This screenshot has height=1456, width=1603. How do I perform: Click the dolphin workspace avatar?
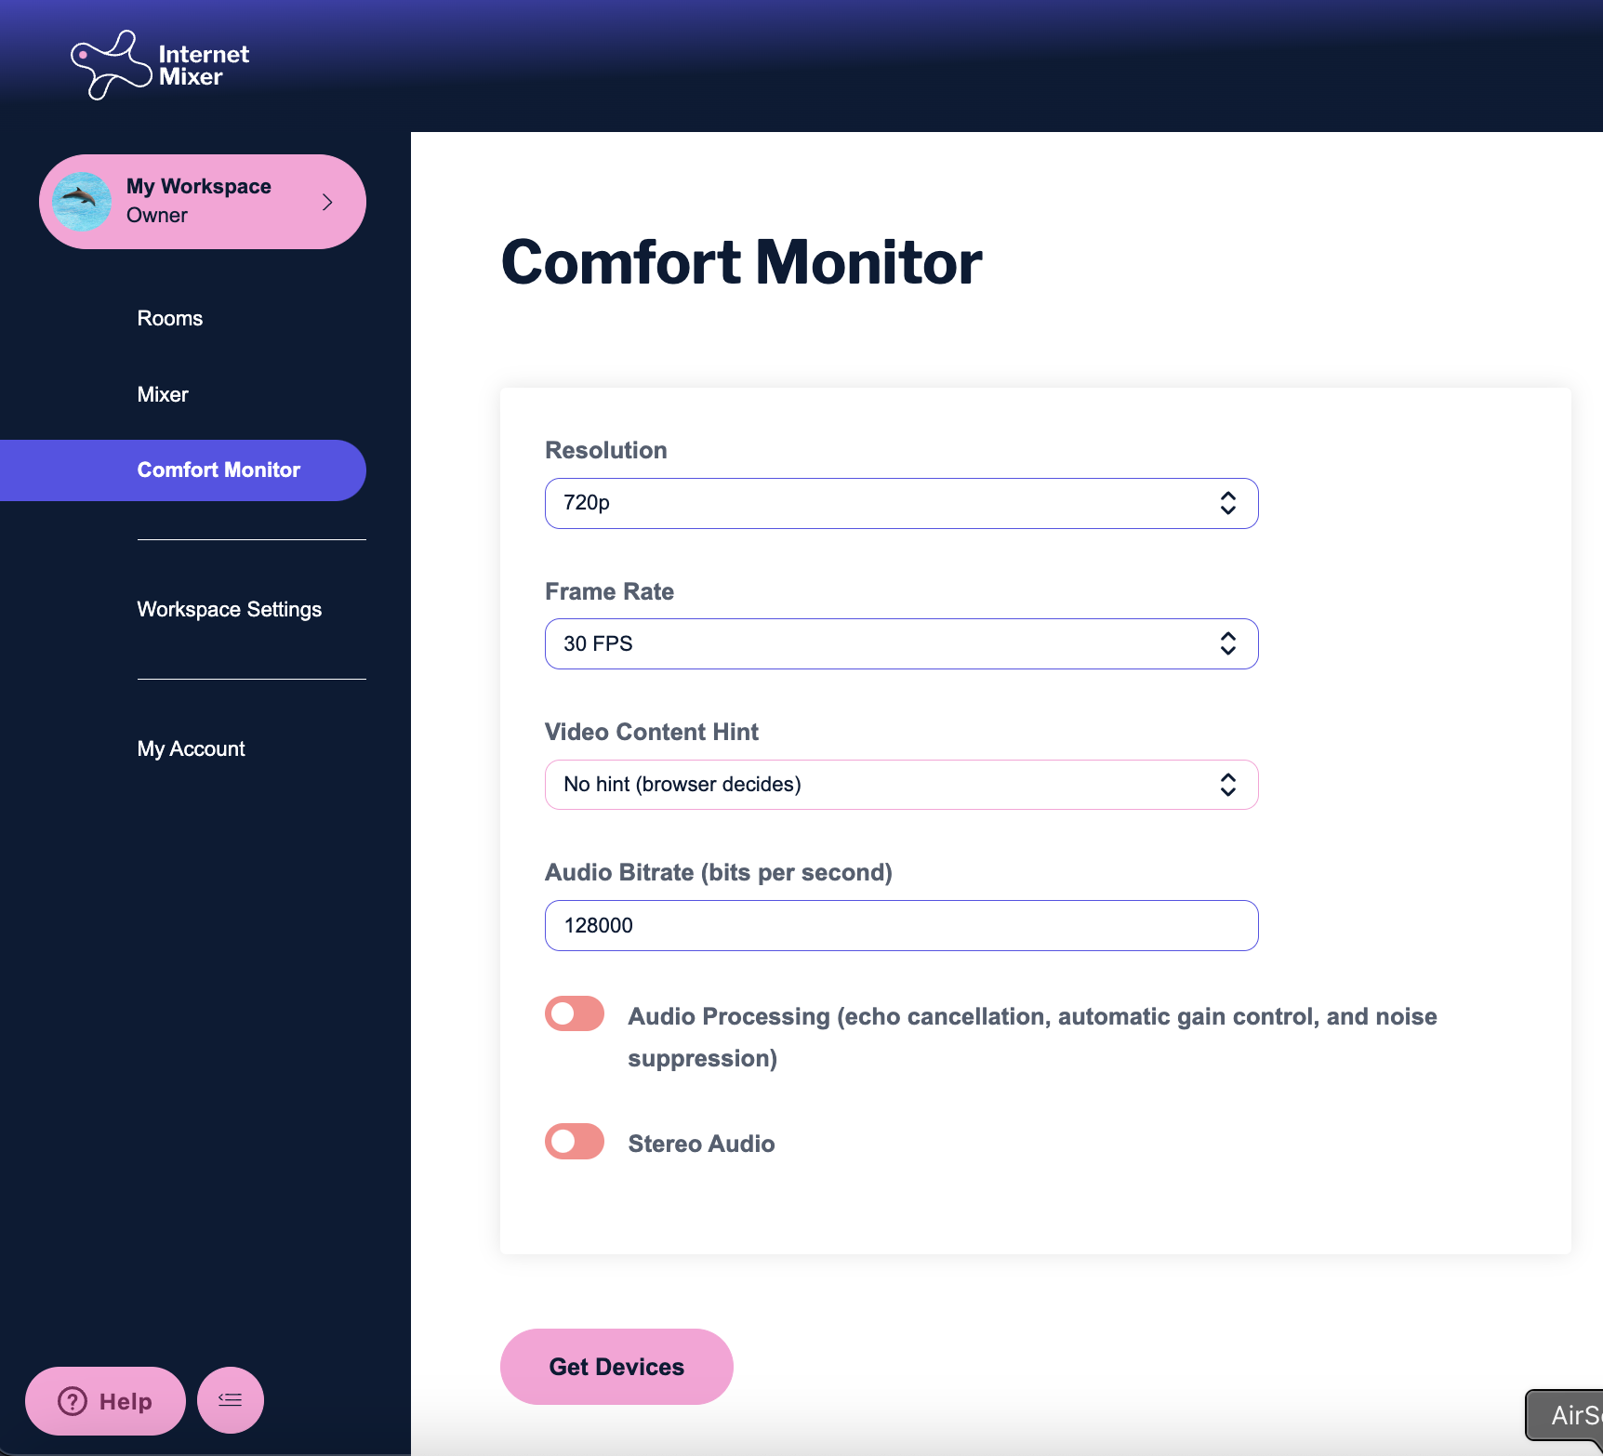(82, 201)
